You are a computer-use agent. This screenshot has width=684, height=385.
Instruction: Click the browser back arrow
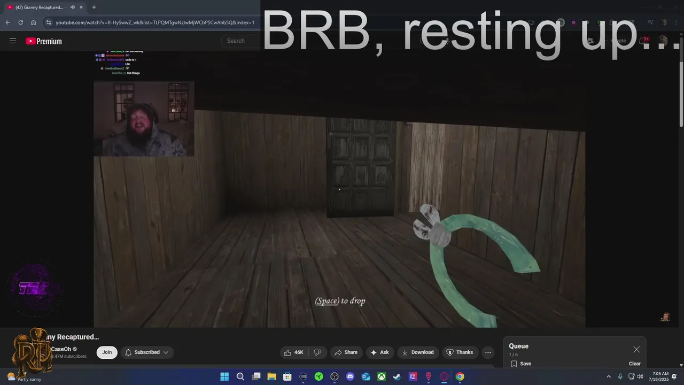7,22
